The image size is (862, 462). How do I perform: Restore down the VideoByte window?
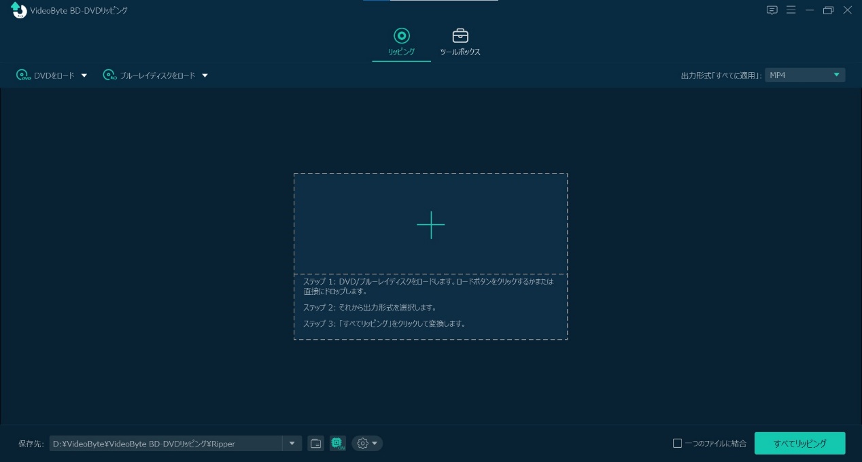[x=828, y=10]
